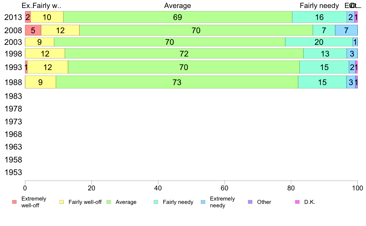Click the 1983 year axis label
The height and width of the screenshot is (226, 366).
(13, 96)
